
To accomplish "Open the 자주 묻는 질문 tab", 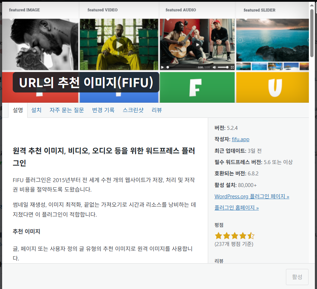I will pos(67,110).
